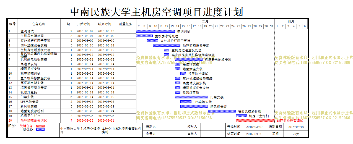353x144 pixels.
Task: Click the blue bar for 墙面乳胶漆粉刷
Action: pyautogui.click(x=222, y=111)
